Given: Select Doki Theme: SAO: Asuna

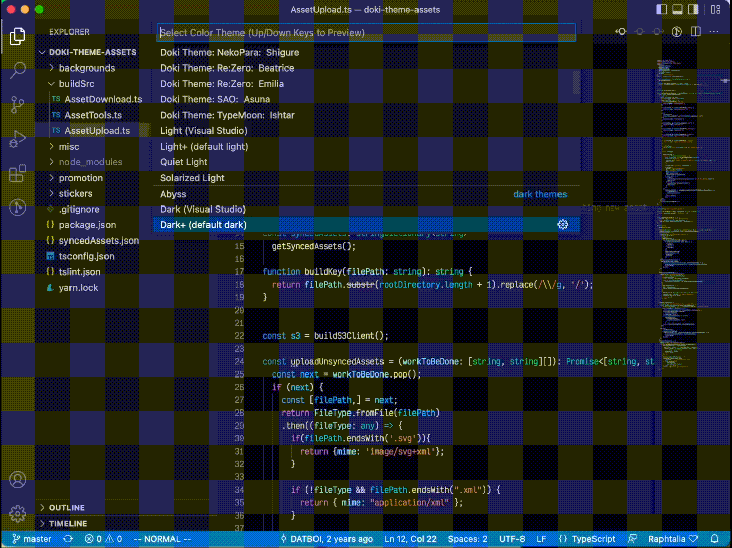Looking at the screenshot, I should pyautogui.click(x=366, y=100).
